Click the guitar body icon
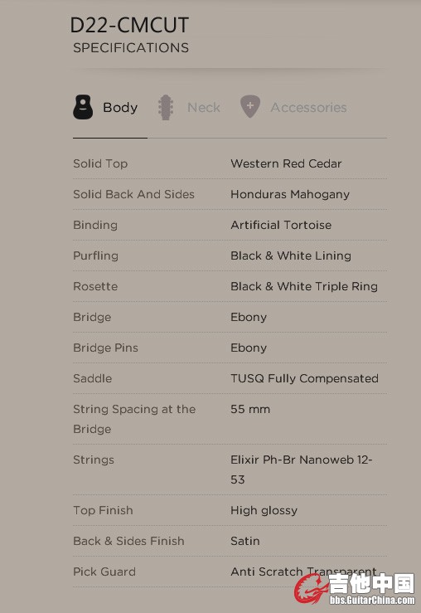 click(x=83, y=107)
